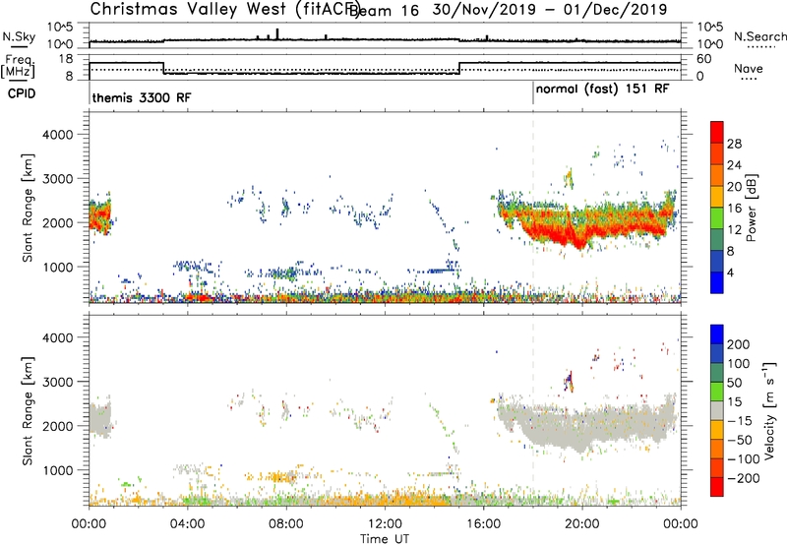
Task: Click the 'N.Search' legend label
Action: [x=760, y=36]
